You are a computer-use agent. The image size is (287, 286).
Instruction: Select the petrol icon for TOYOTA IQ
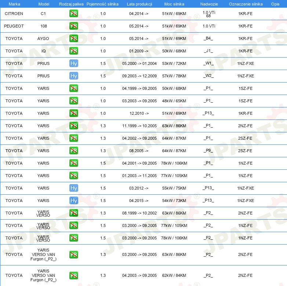coord(73,51)
